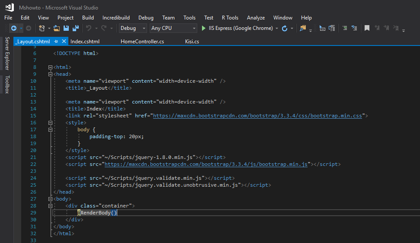The image size is (420, 243).
Task: Open the R Tools menu
Action: tap(230, 18)
